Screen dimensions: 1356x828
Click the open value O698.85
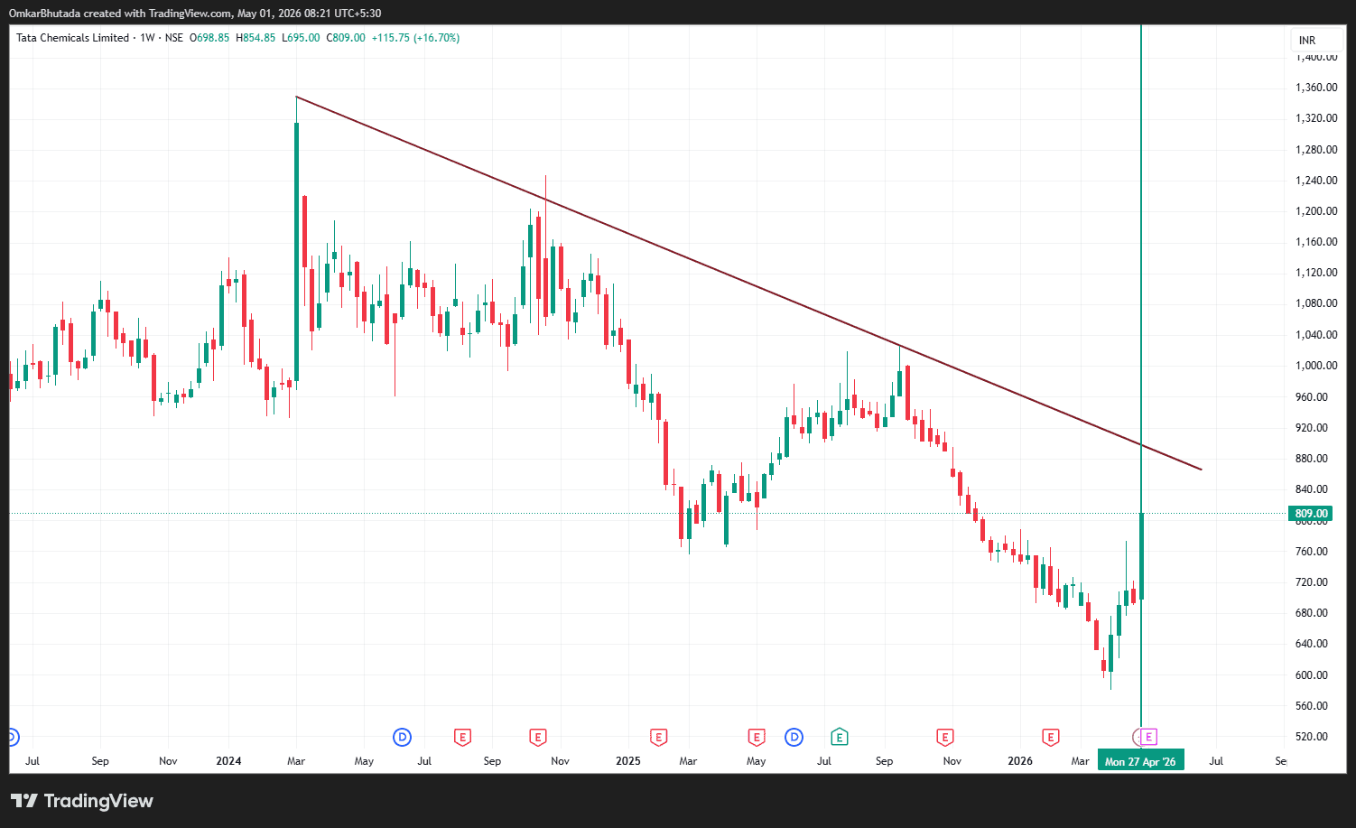[209, 38]
